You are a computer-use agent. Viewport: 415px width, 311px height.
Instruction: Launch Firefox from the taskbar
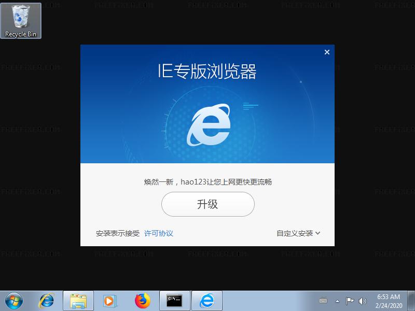(x=142, y=301)
